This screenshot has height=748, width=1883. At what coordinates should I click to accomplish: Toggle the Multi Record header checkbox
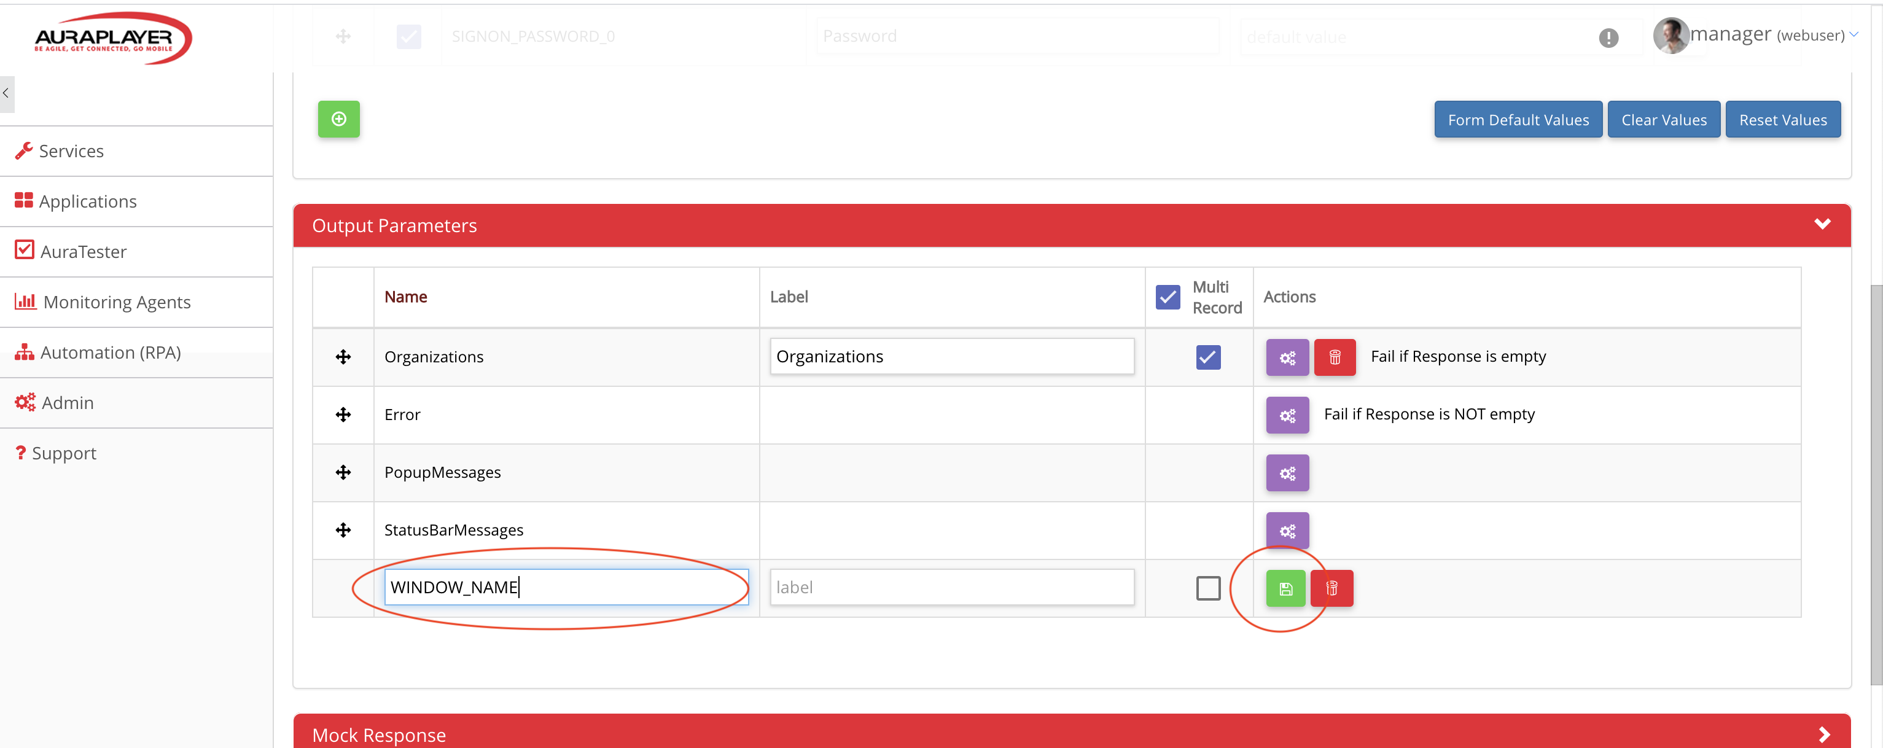point(1168,297)
